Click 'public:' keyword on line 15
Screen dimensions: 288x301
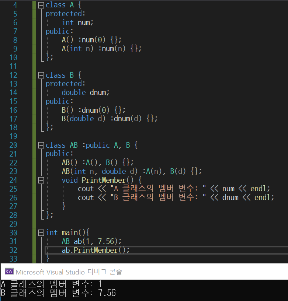click(x=59, y=101)
